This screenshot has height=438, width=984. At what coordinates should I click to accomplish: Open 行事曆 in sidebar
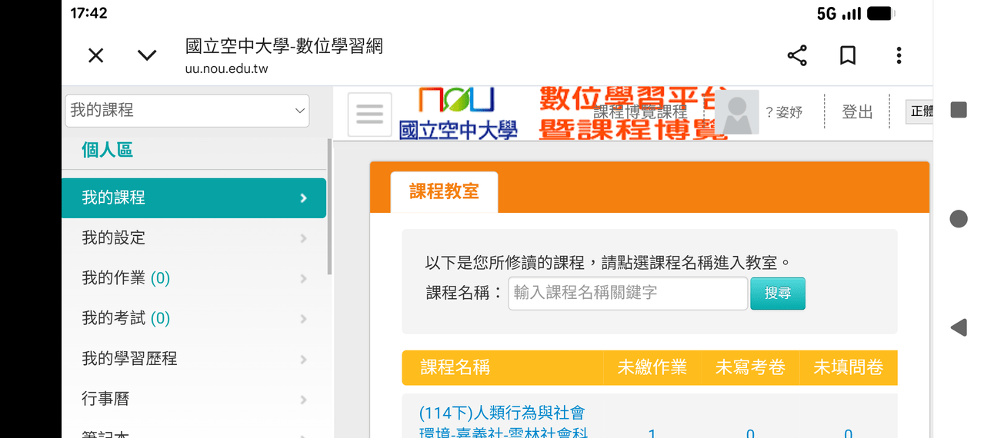(x=194, y=399)
